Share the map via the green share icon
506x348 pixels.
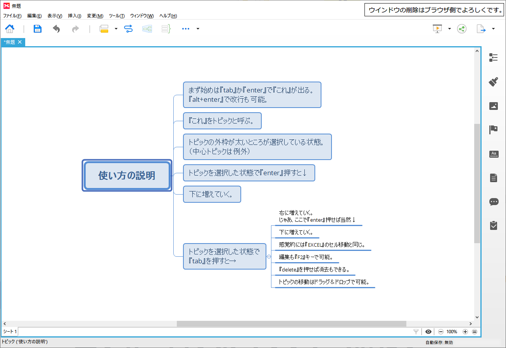pos(461,29)
